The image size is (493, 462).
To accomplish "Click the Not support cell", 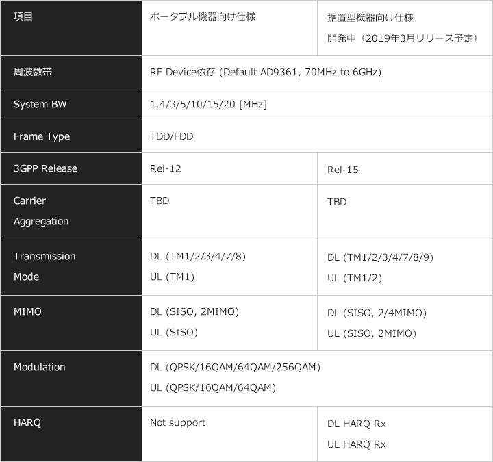I will click(x=229, y=434).
